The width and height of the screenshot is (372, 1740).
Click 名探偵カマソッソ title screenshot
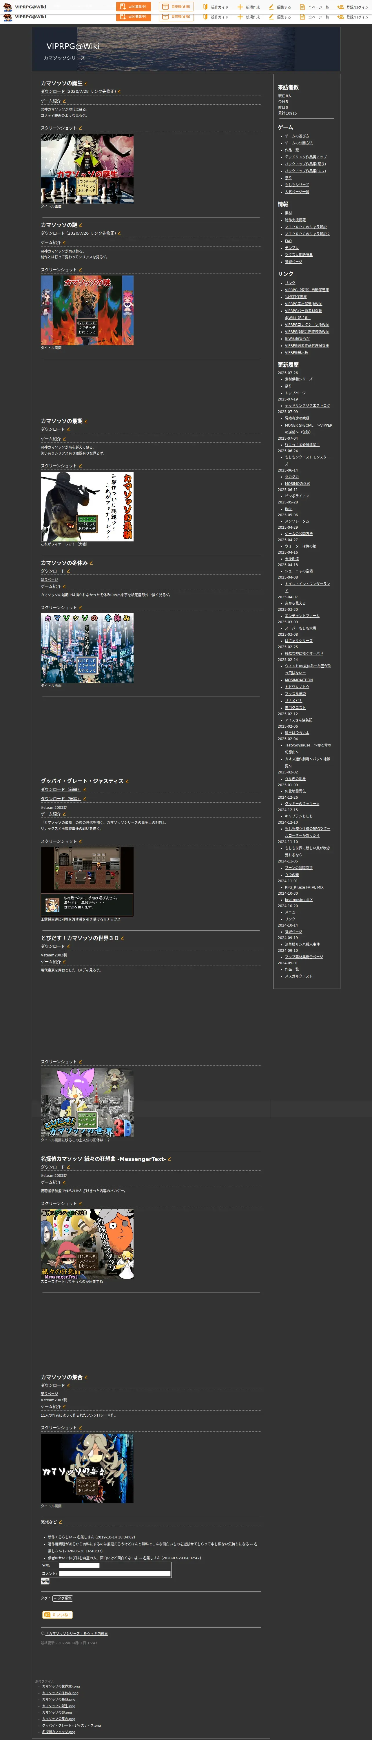click(87, 1244)
